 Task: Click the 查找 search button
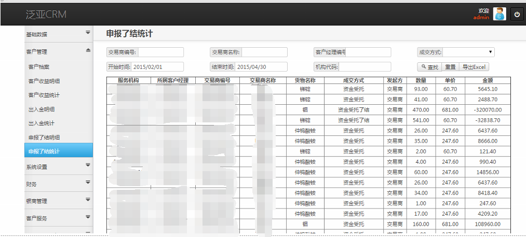point(430,67)
